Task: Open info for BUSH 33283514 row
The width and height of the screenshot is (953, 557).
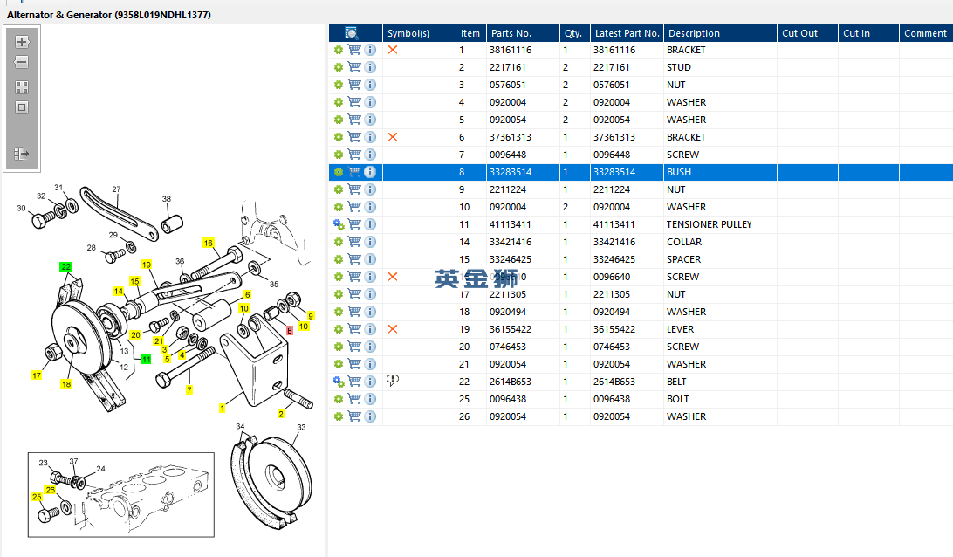Action: click(x=370, y=172)
